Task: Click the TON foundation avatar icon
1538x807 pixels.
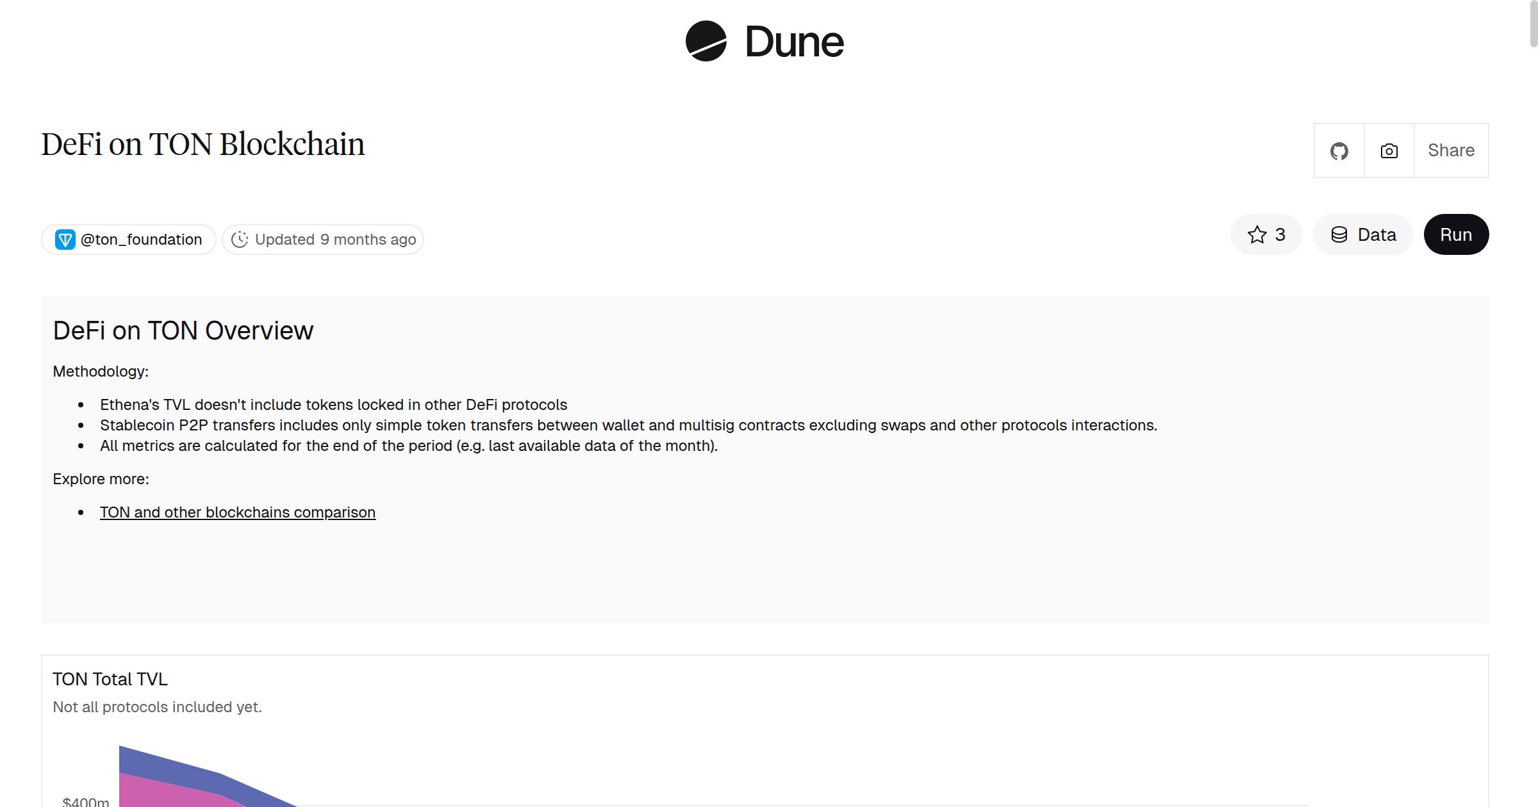Action: click(66, 239)
